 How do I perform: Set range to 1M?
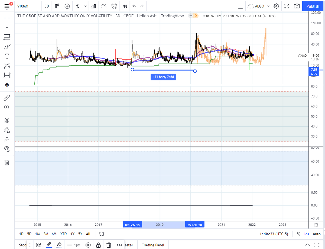click(38, 234)
